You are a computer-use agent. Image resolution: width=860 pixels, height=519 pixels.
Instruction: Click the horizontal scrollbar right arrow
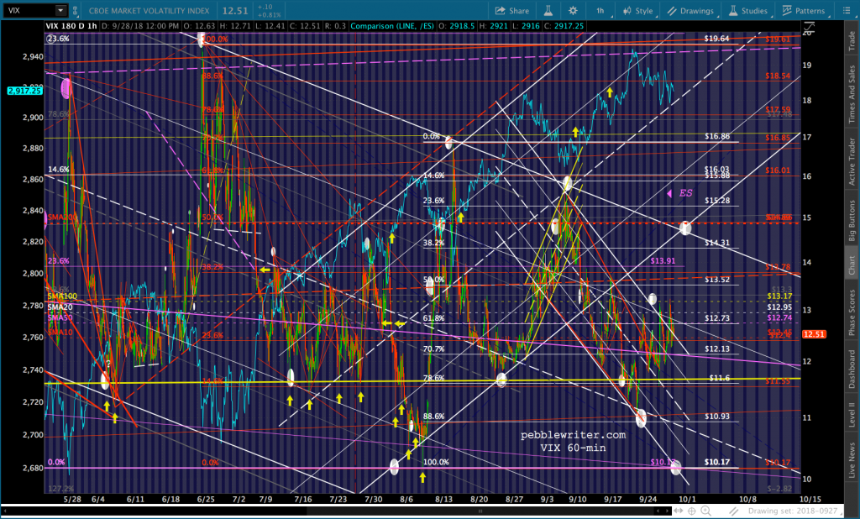(668, 511)
